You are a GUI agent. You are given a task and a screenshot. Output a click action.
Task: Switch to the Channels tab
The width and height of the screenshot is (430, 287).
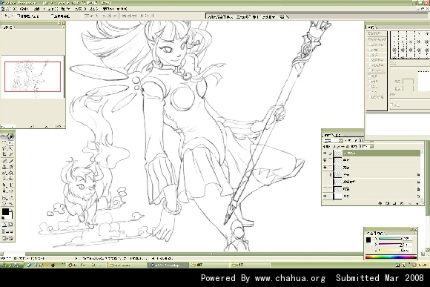[338, 136]
